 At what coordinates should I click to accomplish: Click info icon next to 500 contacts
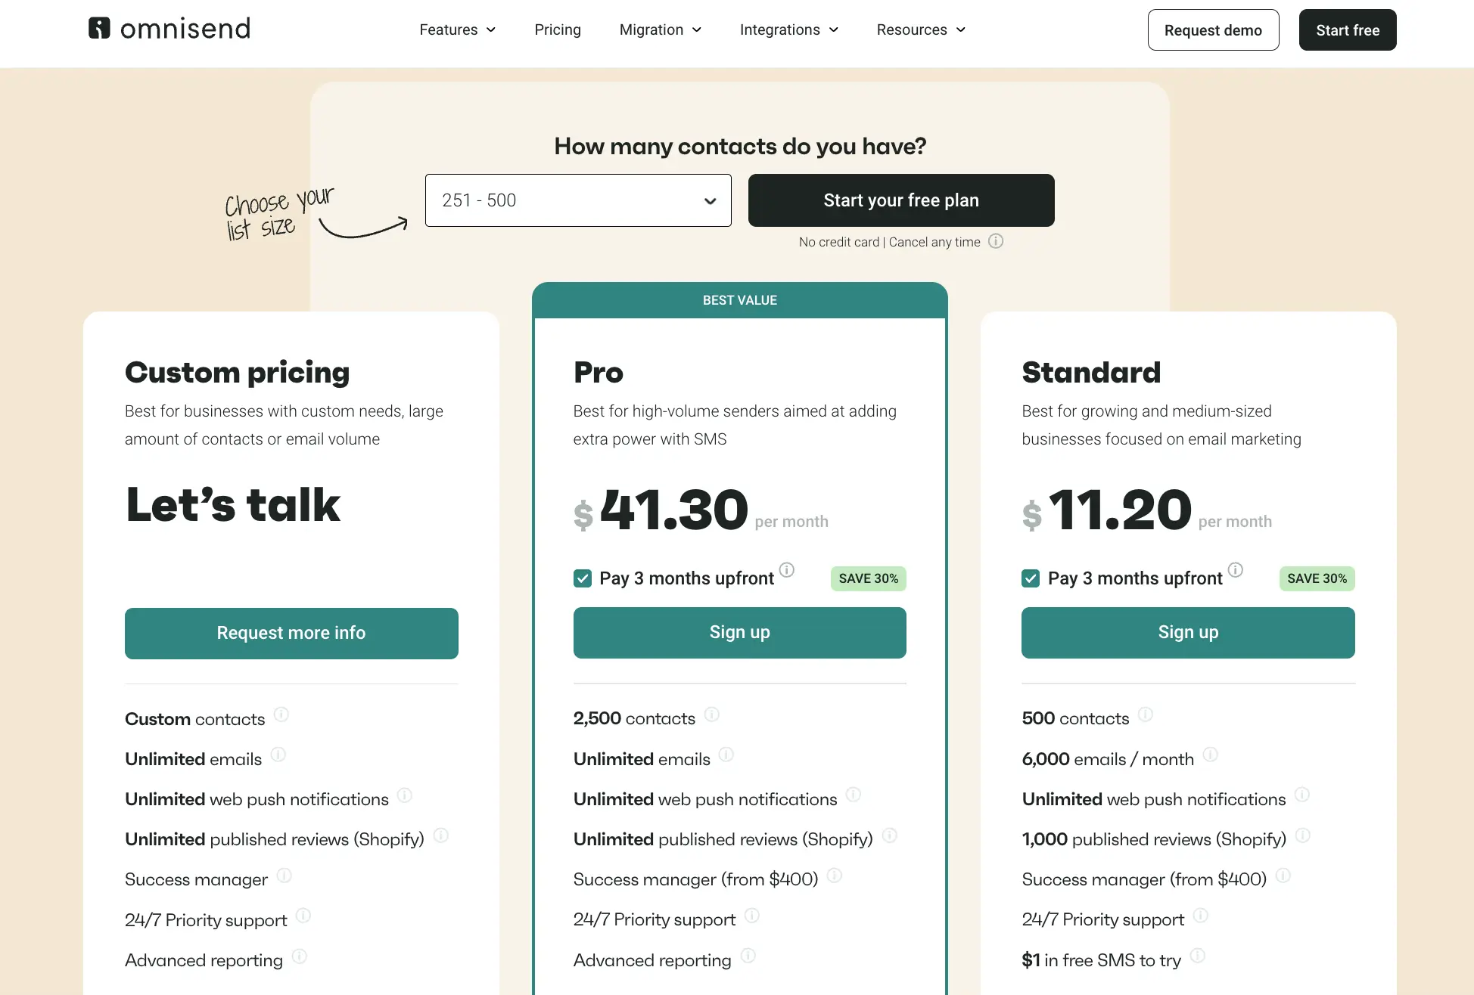[1146, 714]
